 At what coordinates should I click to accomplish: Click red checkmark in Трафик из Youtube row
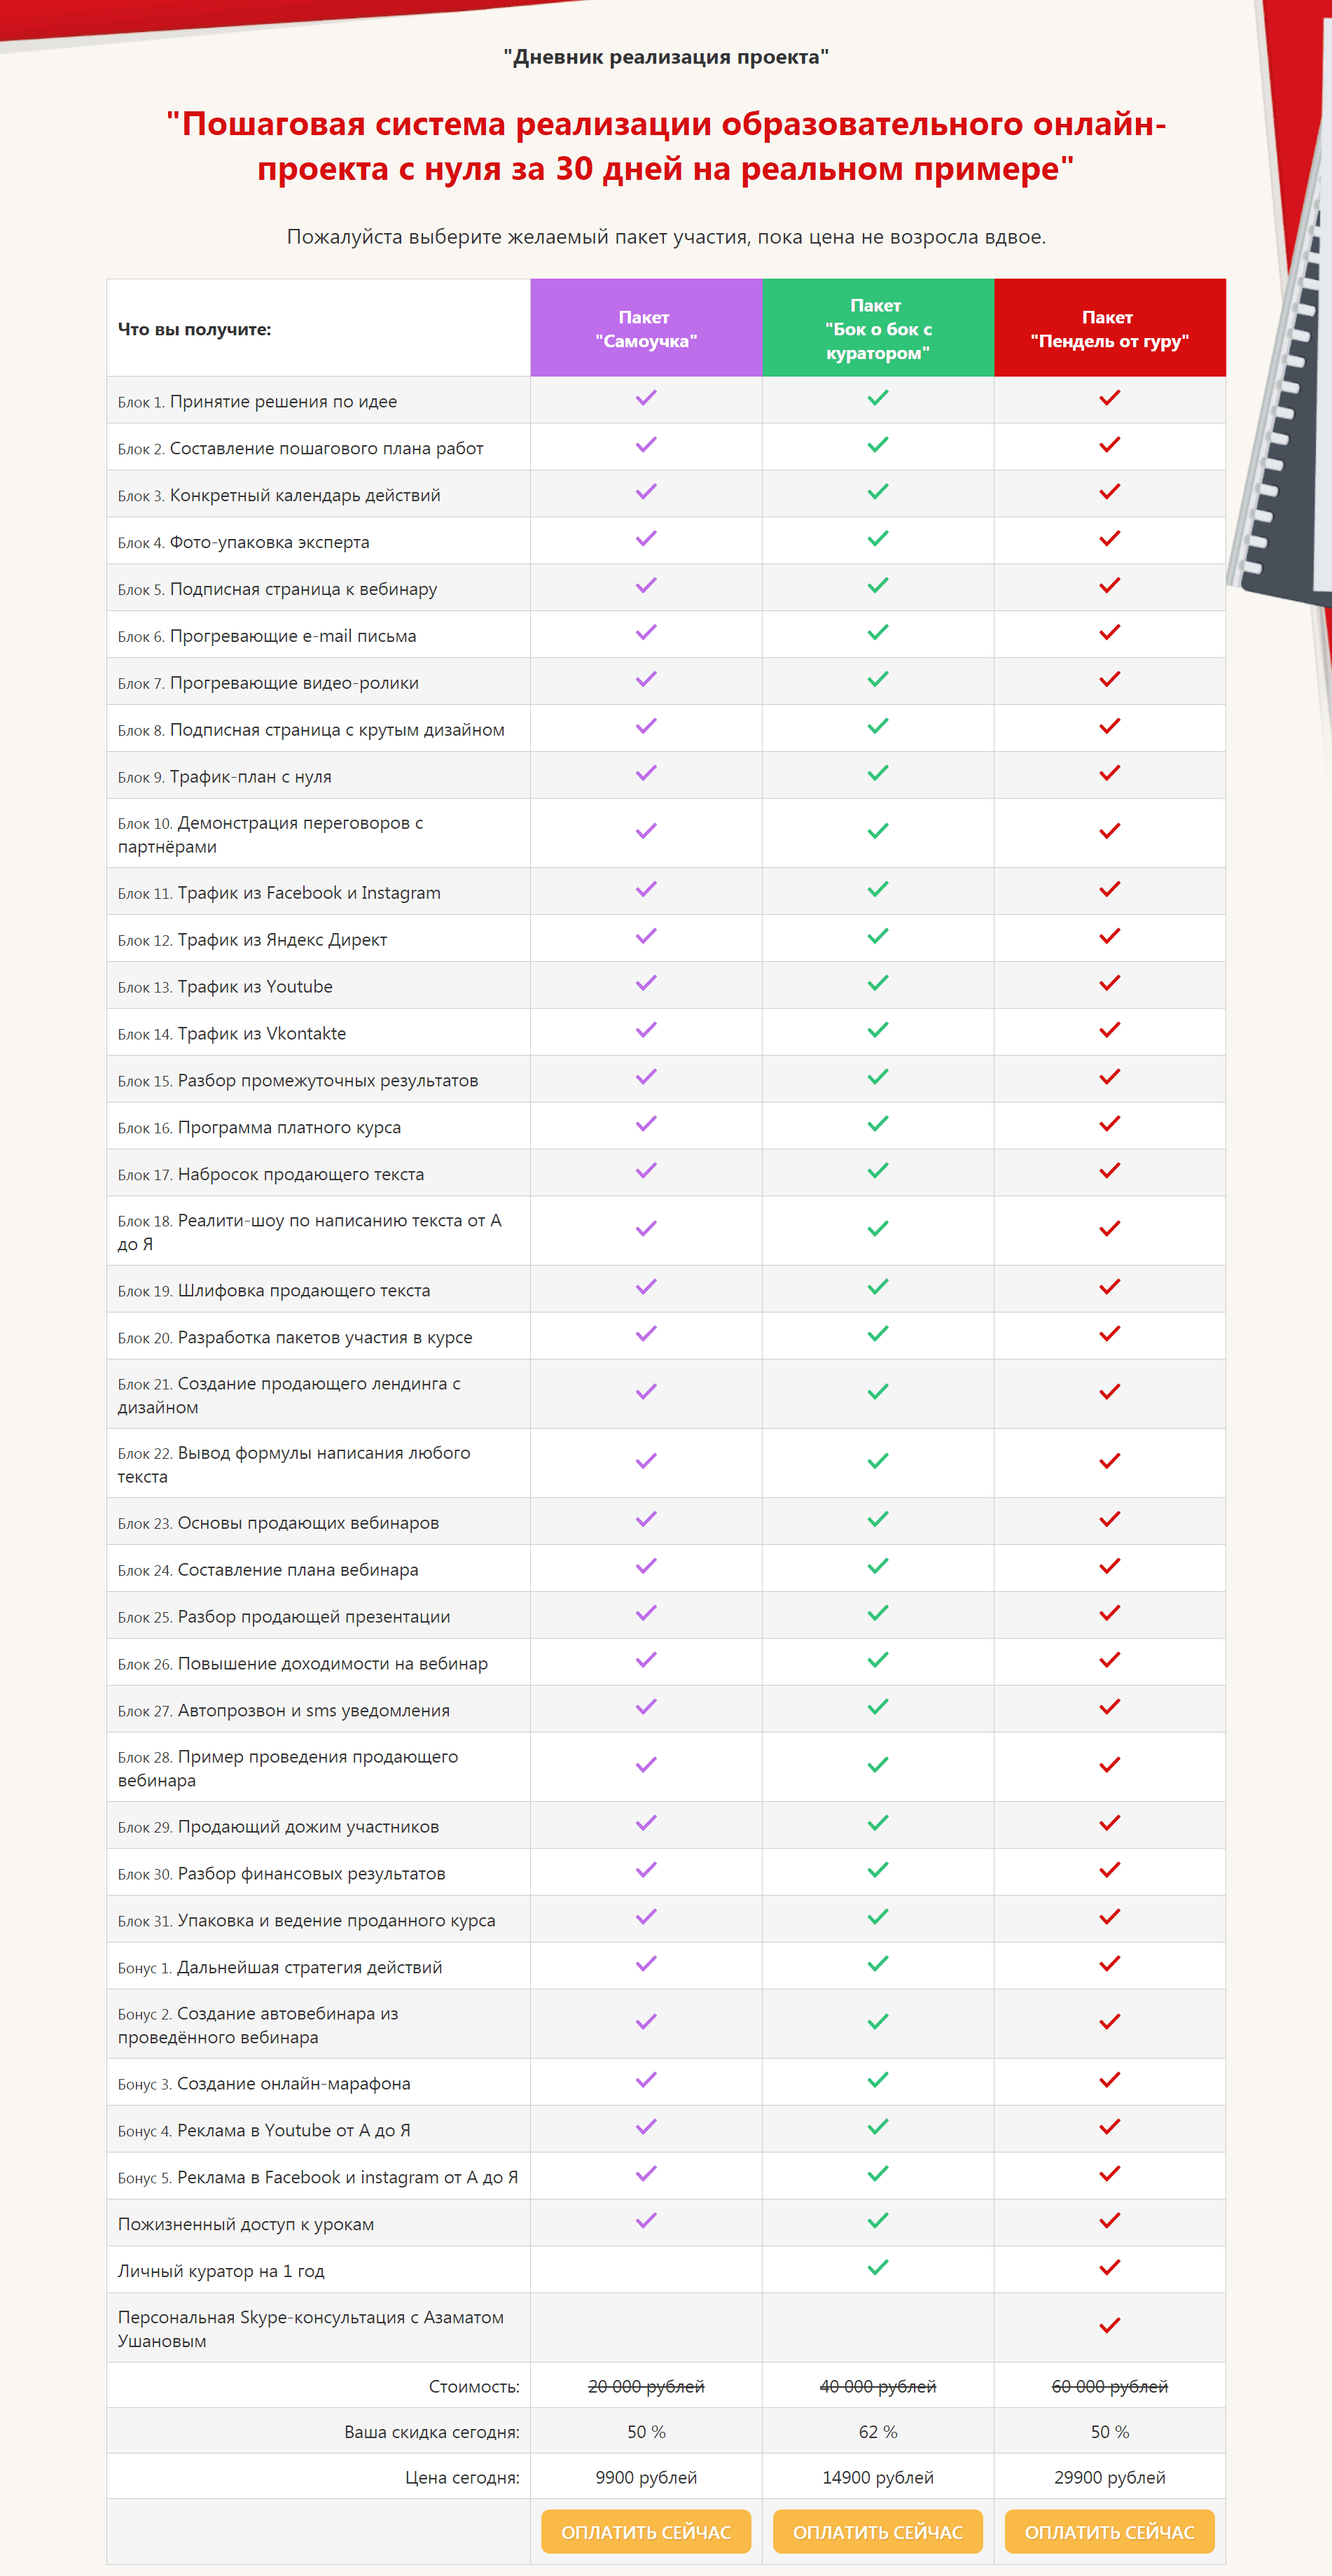[x=1109, y=983]
